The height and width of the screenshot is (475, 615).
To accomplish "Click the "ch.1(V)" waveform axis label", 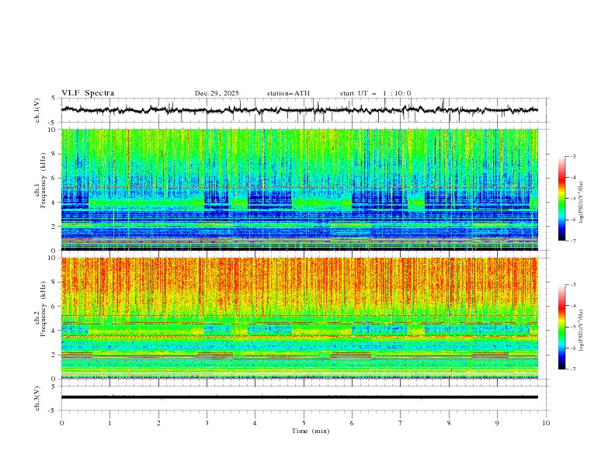I will tap(37, 110).
